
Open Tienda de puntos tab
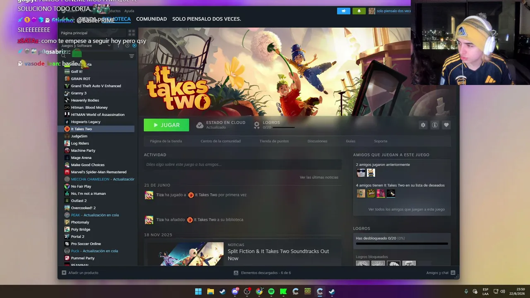(274, 141)
